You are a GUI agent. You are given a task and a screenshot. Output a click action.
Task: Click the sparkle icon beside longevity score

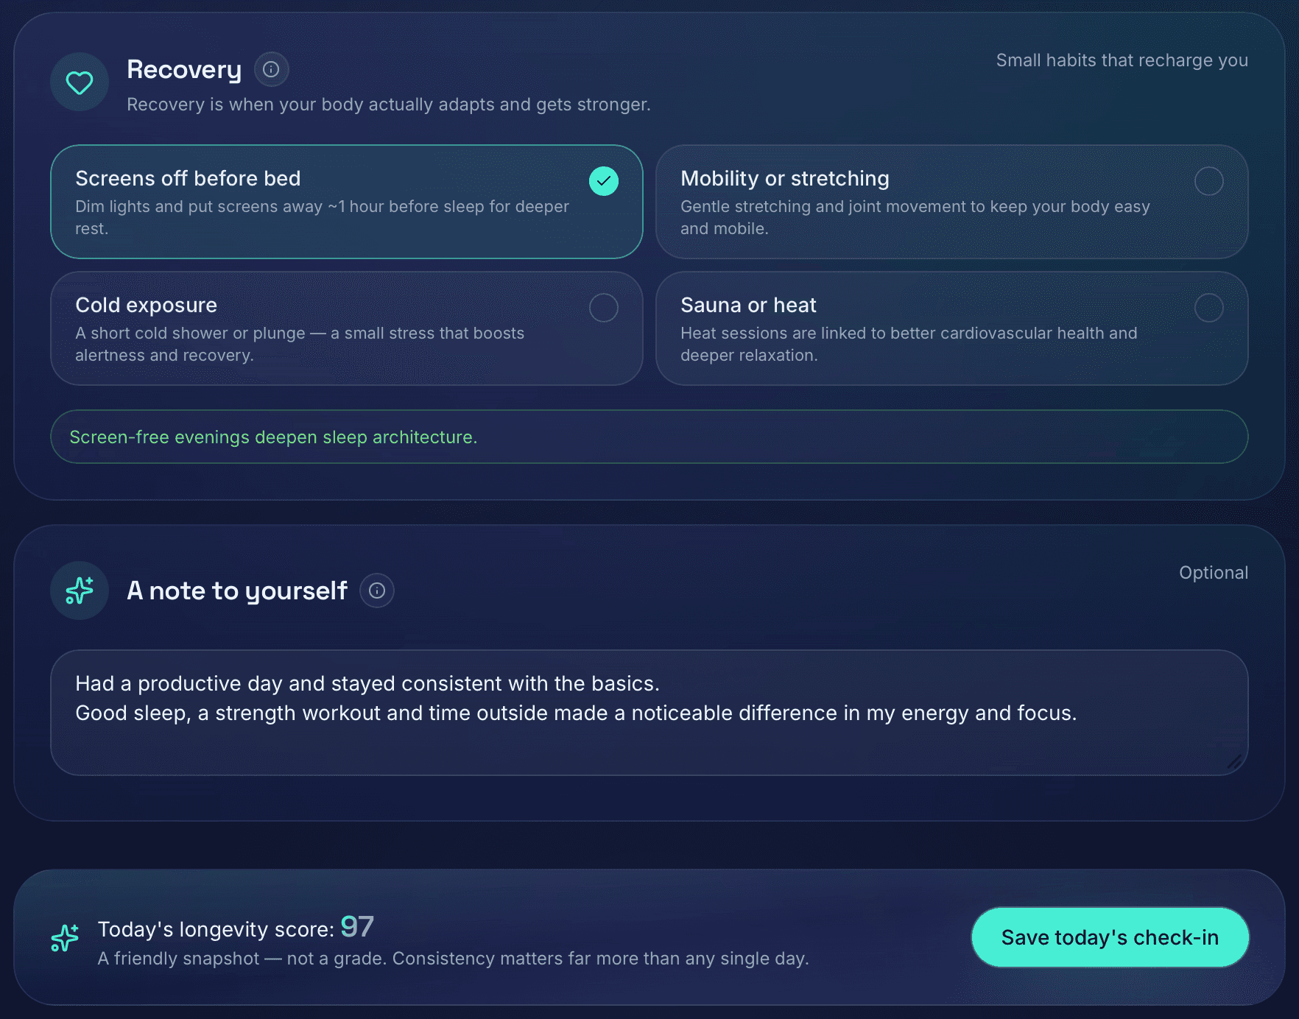tap(65, 937)
